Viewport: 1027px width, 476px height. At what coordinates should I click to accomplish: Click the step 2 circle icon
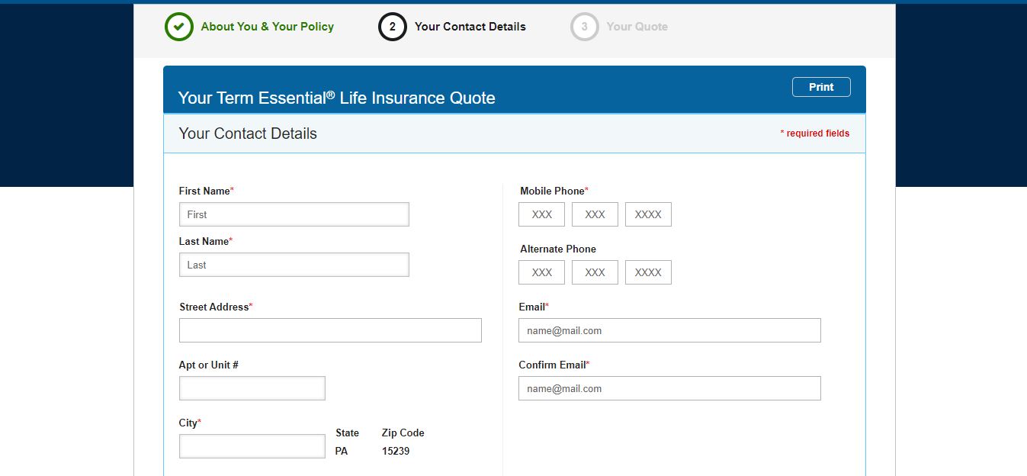392,27
